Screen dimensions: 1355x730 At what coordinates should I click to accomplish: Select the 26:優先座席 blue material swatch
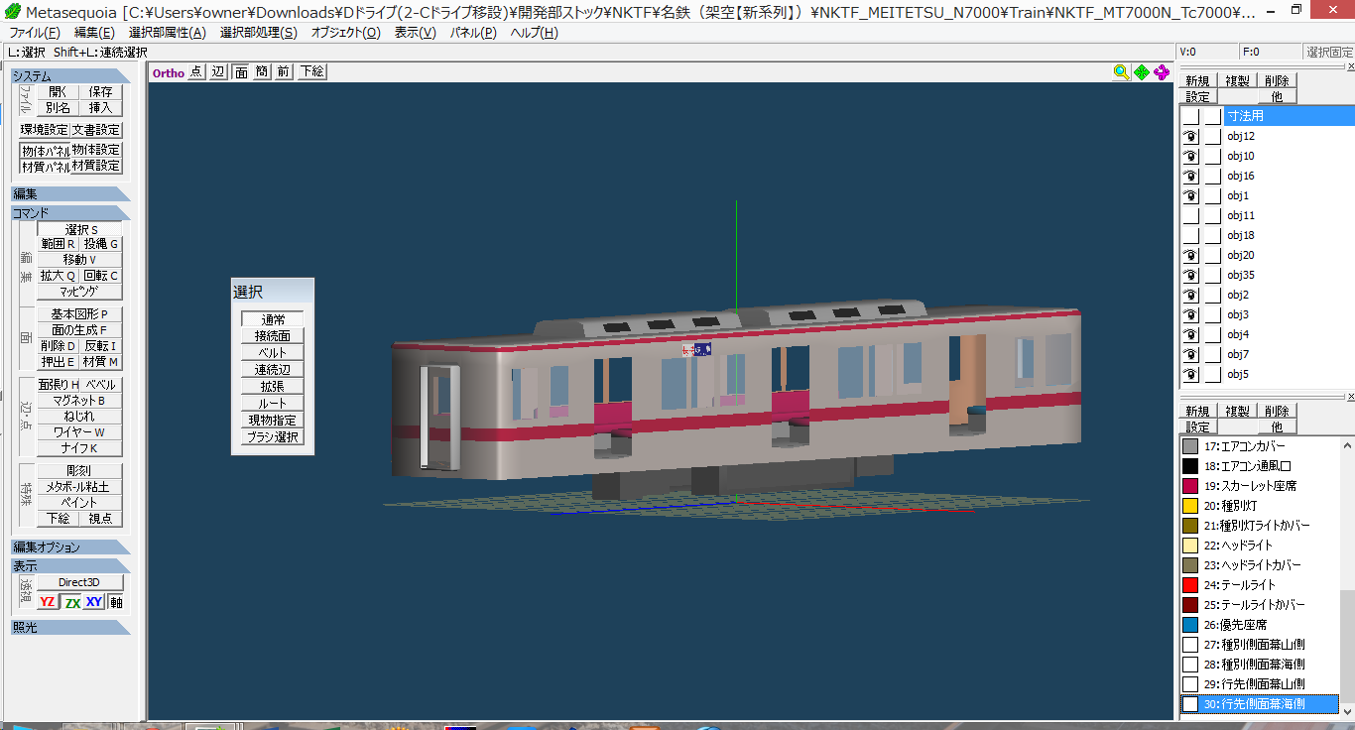[1190, 625]
